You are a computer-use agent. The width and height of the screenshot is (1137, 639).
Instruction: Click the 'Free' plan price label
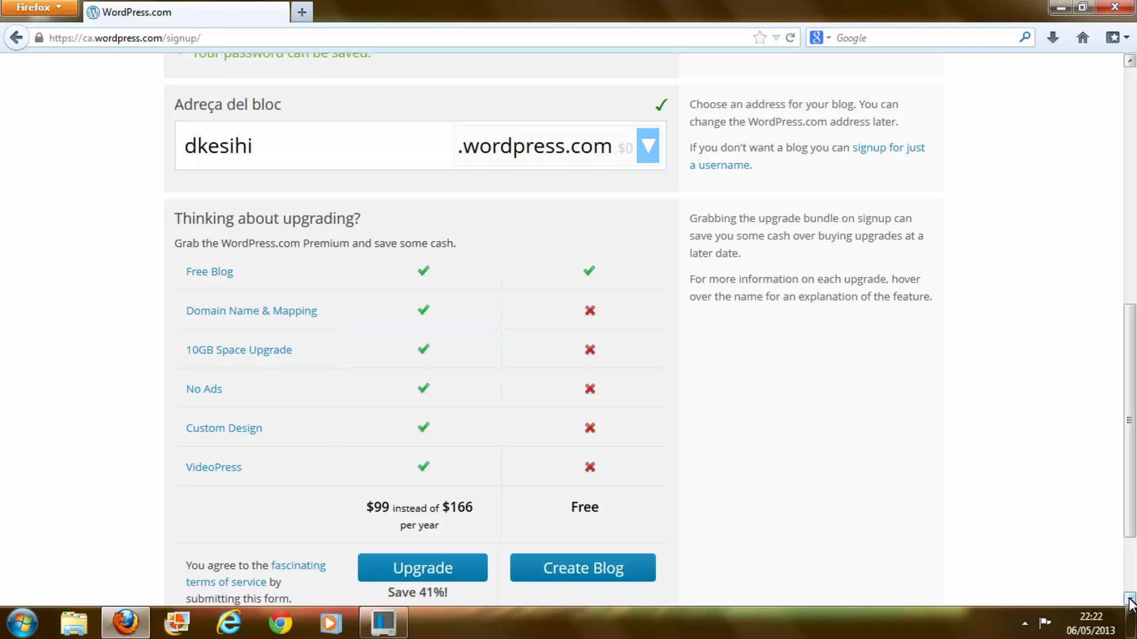coord(585,507)
